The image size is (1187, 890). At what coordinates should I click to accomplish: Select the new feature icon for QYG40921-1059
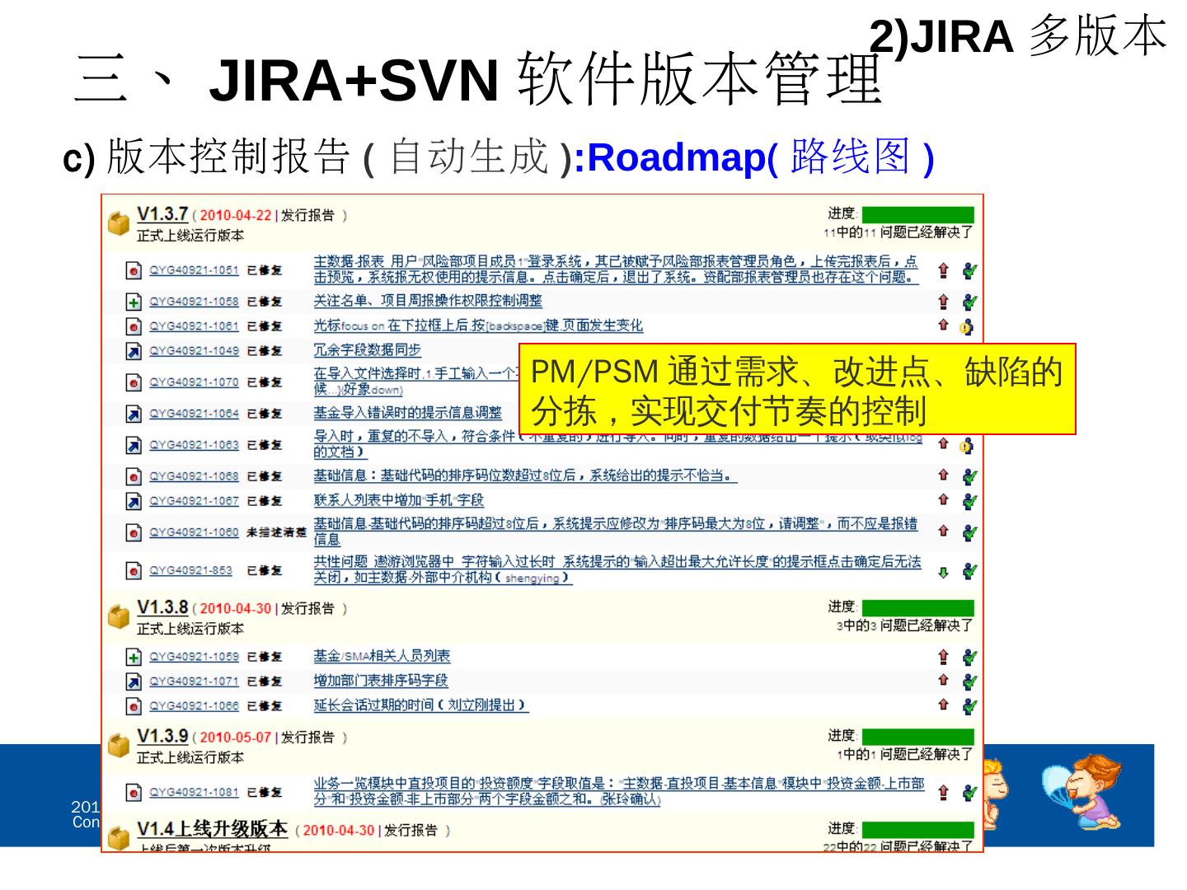tap(134, 657)
